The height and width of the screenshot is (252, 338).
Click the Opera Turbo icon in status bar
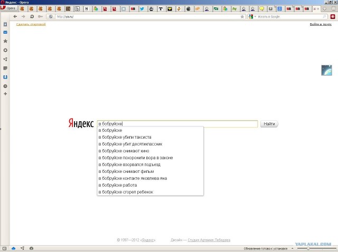32,248
